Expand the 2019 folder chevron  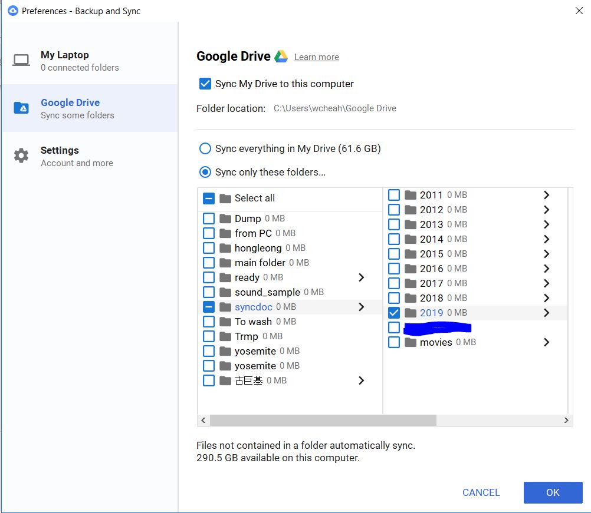coord(547,313)
